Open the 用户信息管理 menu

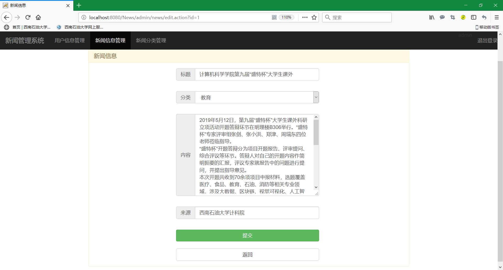point(70,40)
